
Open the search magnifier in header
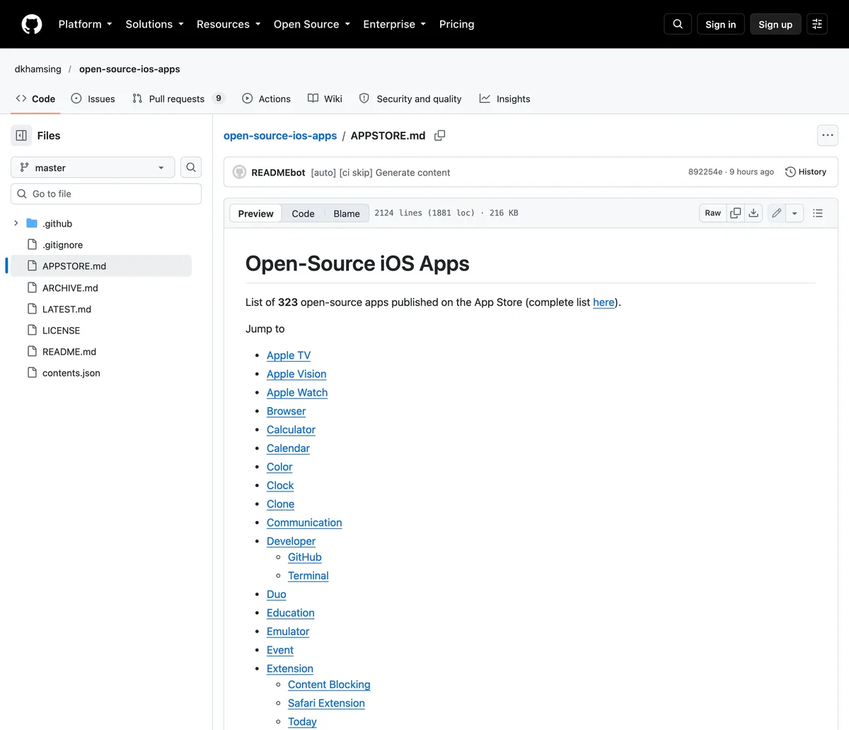coord(678,24)
